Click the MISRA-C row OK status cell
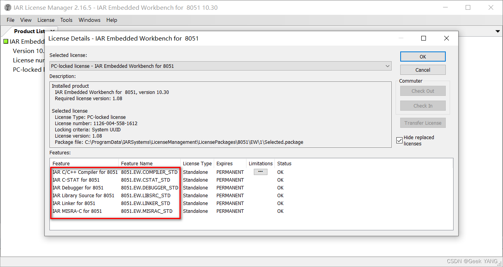Viewport: 503px width, 267px height. point(280,211)
